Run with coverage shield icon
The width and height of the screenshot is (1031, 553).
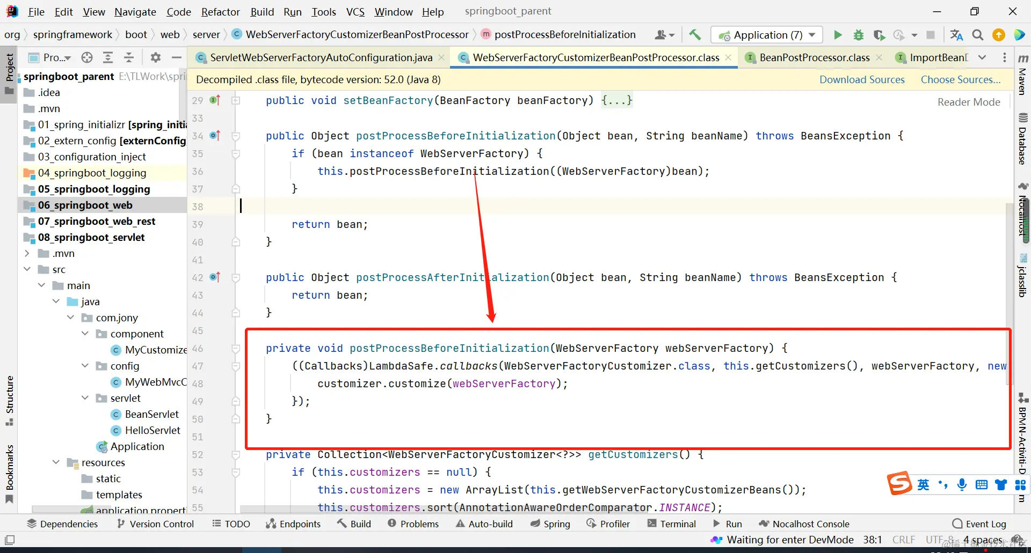pos(879,35)
